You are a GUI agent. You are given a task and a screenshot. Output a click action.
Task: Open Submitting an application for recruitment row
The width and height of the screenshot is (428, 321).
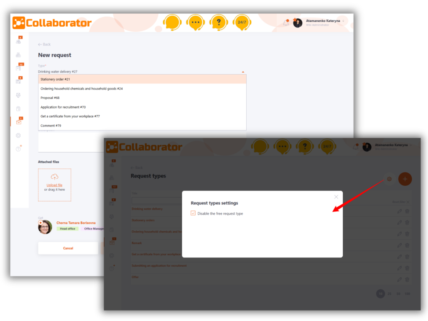click(x=159, y=265)
